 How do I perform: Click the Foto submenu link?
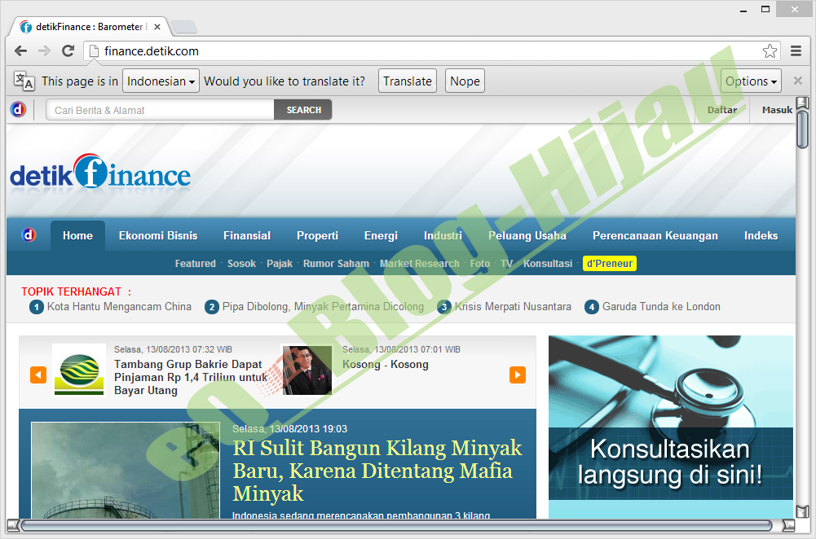(x=480, y=264)
